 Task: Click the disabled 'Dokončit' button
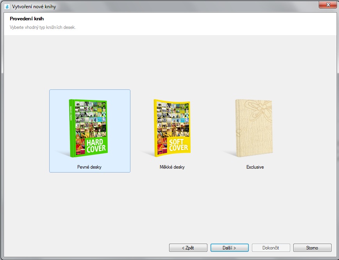[271, 248]
